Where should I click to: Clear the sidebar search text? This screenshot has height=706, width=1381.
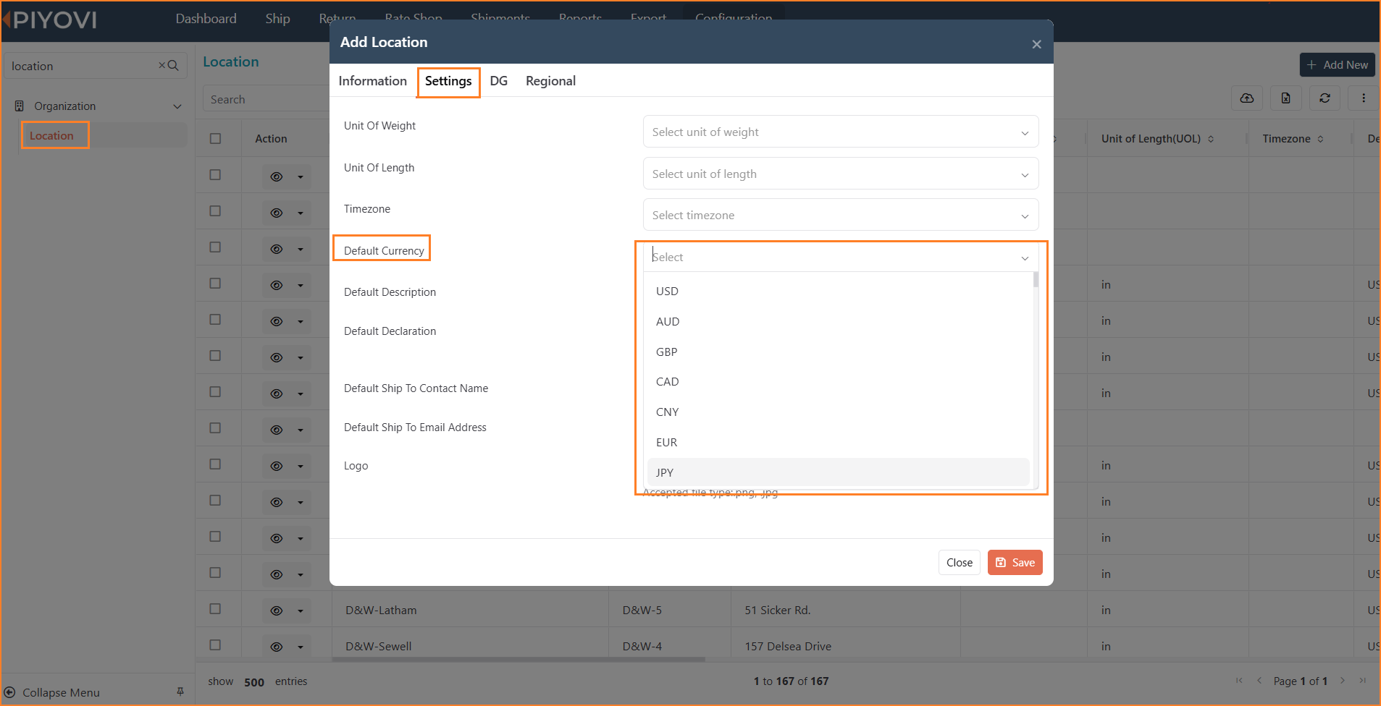[162, 66]
